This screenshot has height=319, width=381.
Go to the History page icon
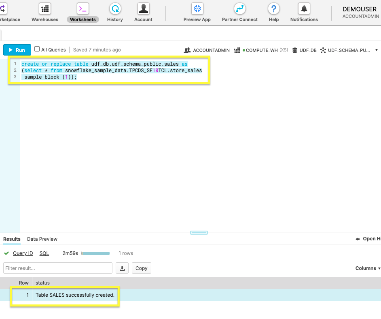click(115, 9)
